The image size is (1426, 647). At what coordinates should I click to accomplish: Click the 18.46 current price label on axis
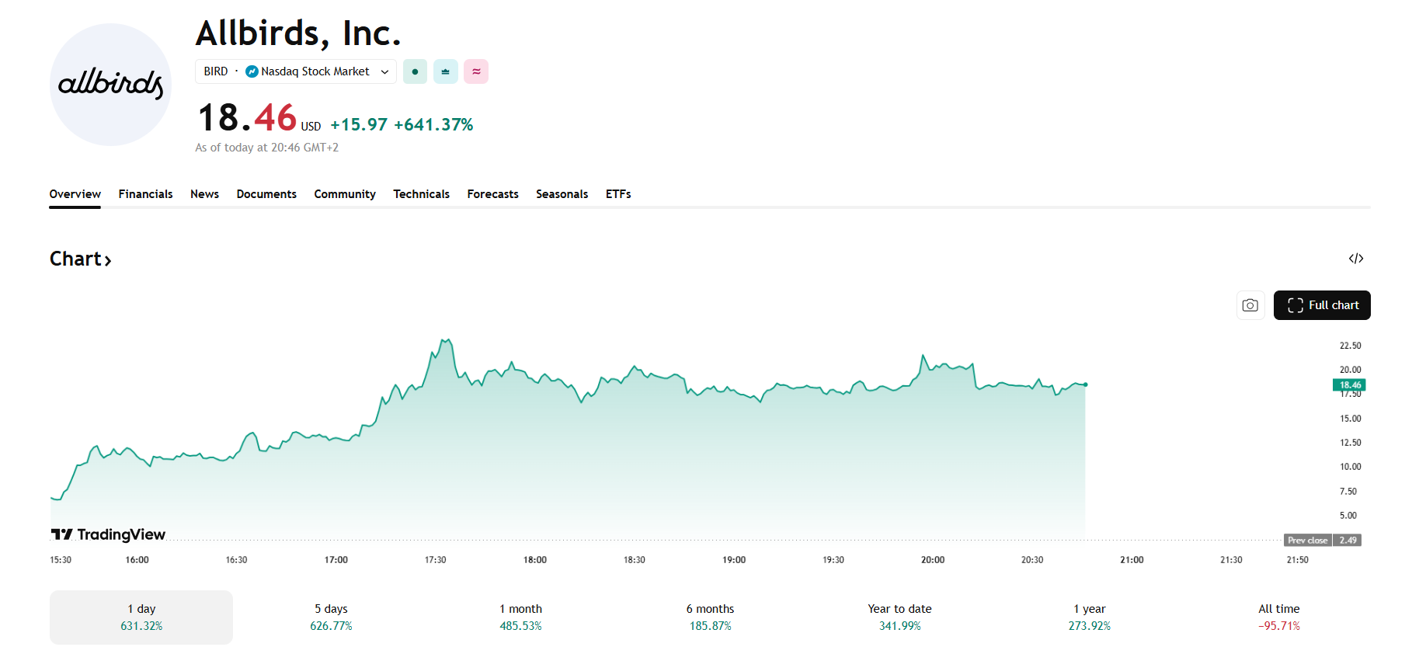pos(1349,385)
